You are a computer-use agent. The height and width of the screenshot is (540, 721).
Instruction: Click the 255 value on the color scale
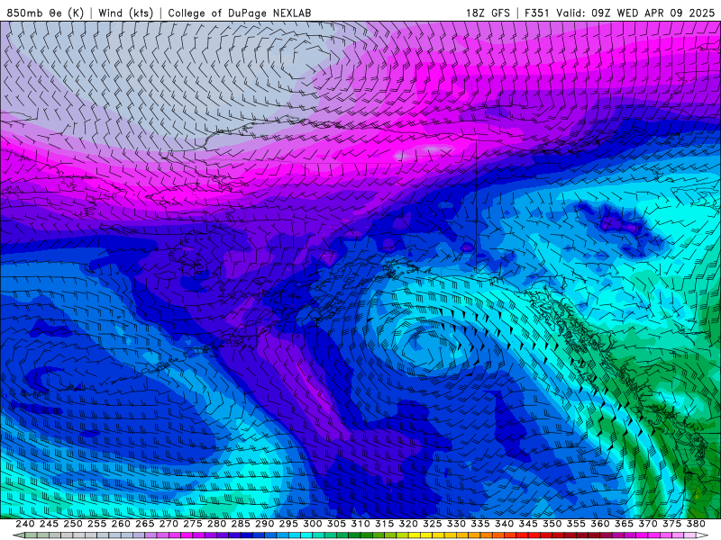click(x=96, y=524)
